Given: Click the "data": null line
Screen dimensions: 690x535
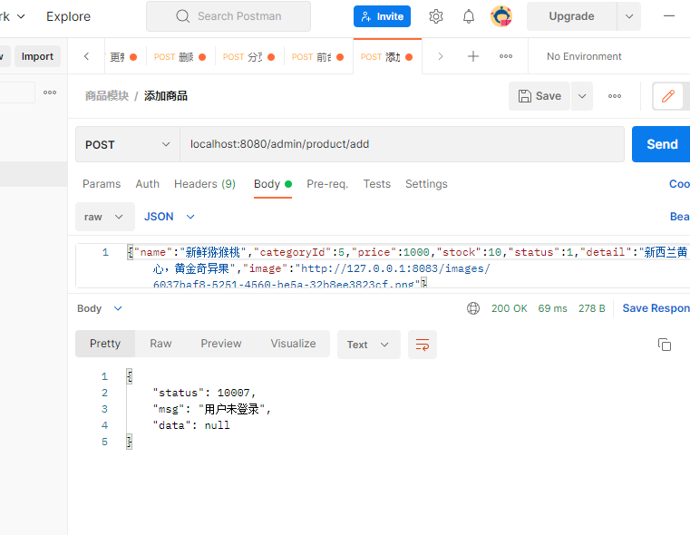Looking at the screenshot, I should (x=191, y=425).
